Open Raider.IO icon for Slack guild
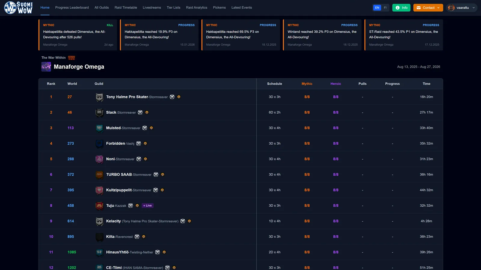Viewport: 481px width, 270px height. [x=147, y=112]
